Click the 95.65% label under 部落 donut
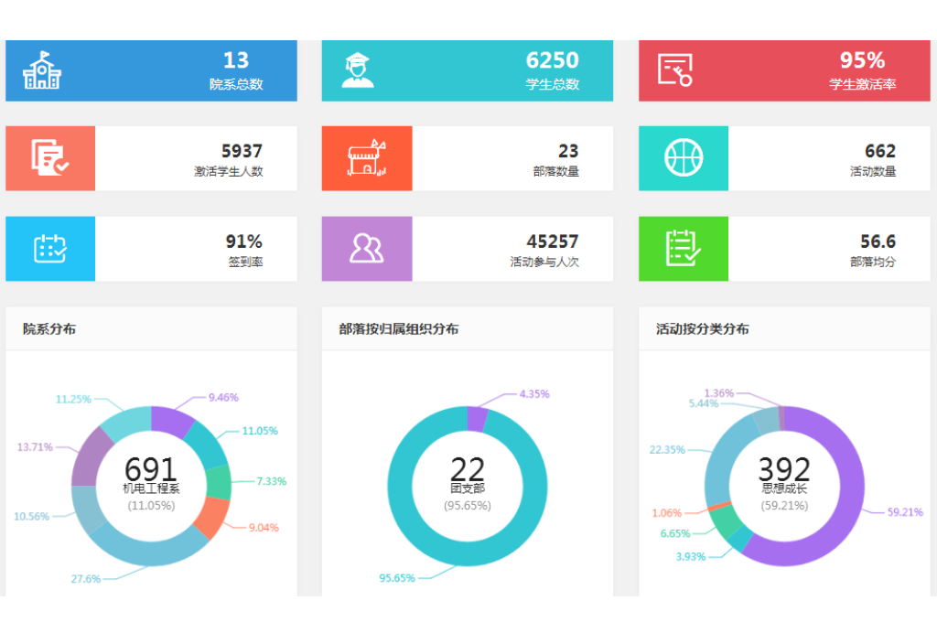The height and width of the screenshot is (622, 937). (x=397, y=578)
